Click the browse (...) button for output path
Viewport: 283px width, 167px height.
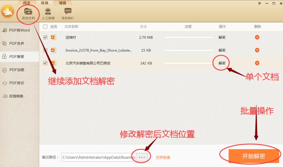[x=142, y=157]
